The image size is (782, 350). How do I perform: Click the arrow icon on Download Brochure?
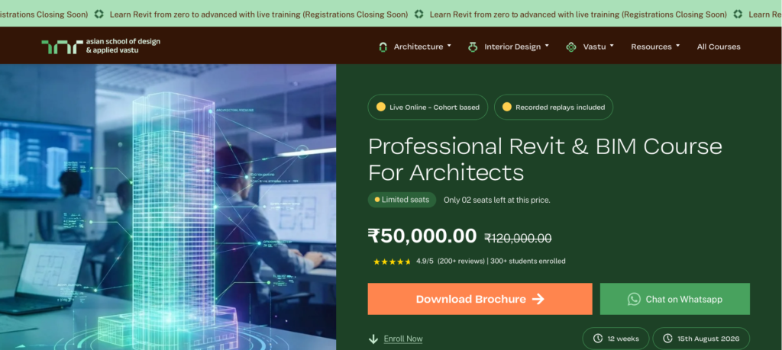tap(538, 299)
